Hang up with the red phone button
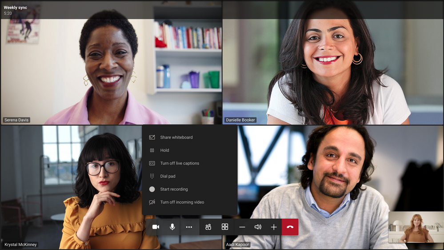 coord(290,227)
